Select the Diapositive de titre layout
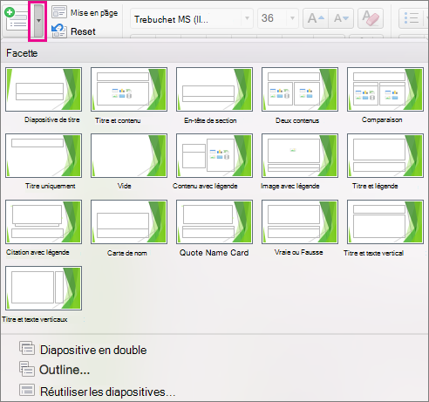This screenshot has width=429, height=402. click(x=44, y=89)
